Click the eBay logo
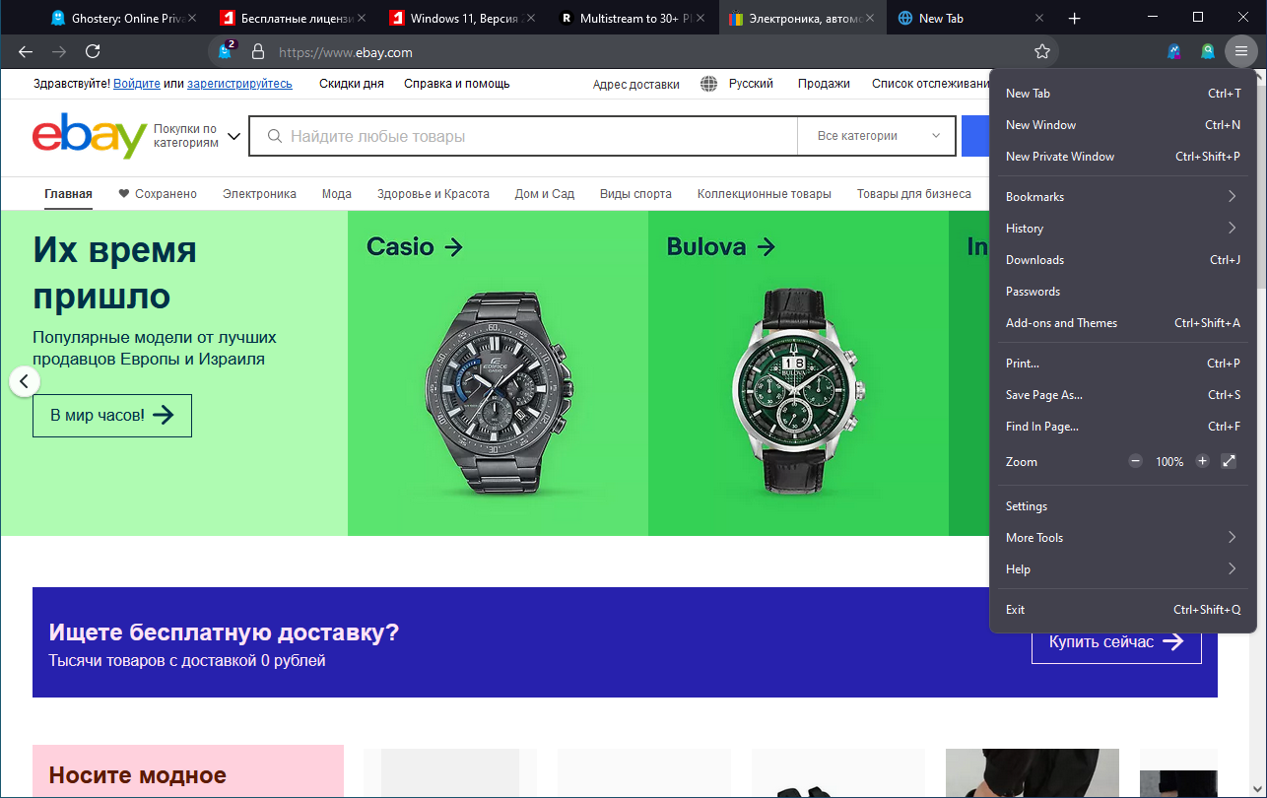 pos(89,136)
